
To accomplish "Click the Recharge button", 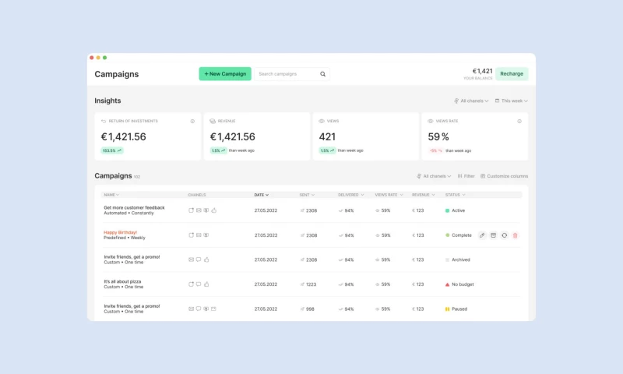I will tap(512, 74).
